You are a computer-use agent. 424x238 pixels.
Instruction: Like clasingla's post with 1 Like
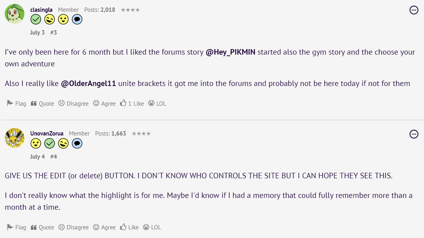(132, 104)
